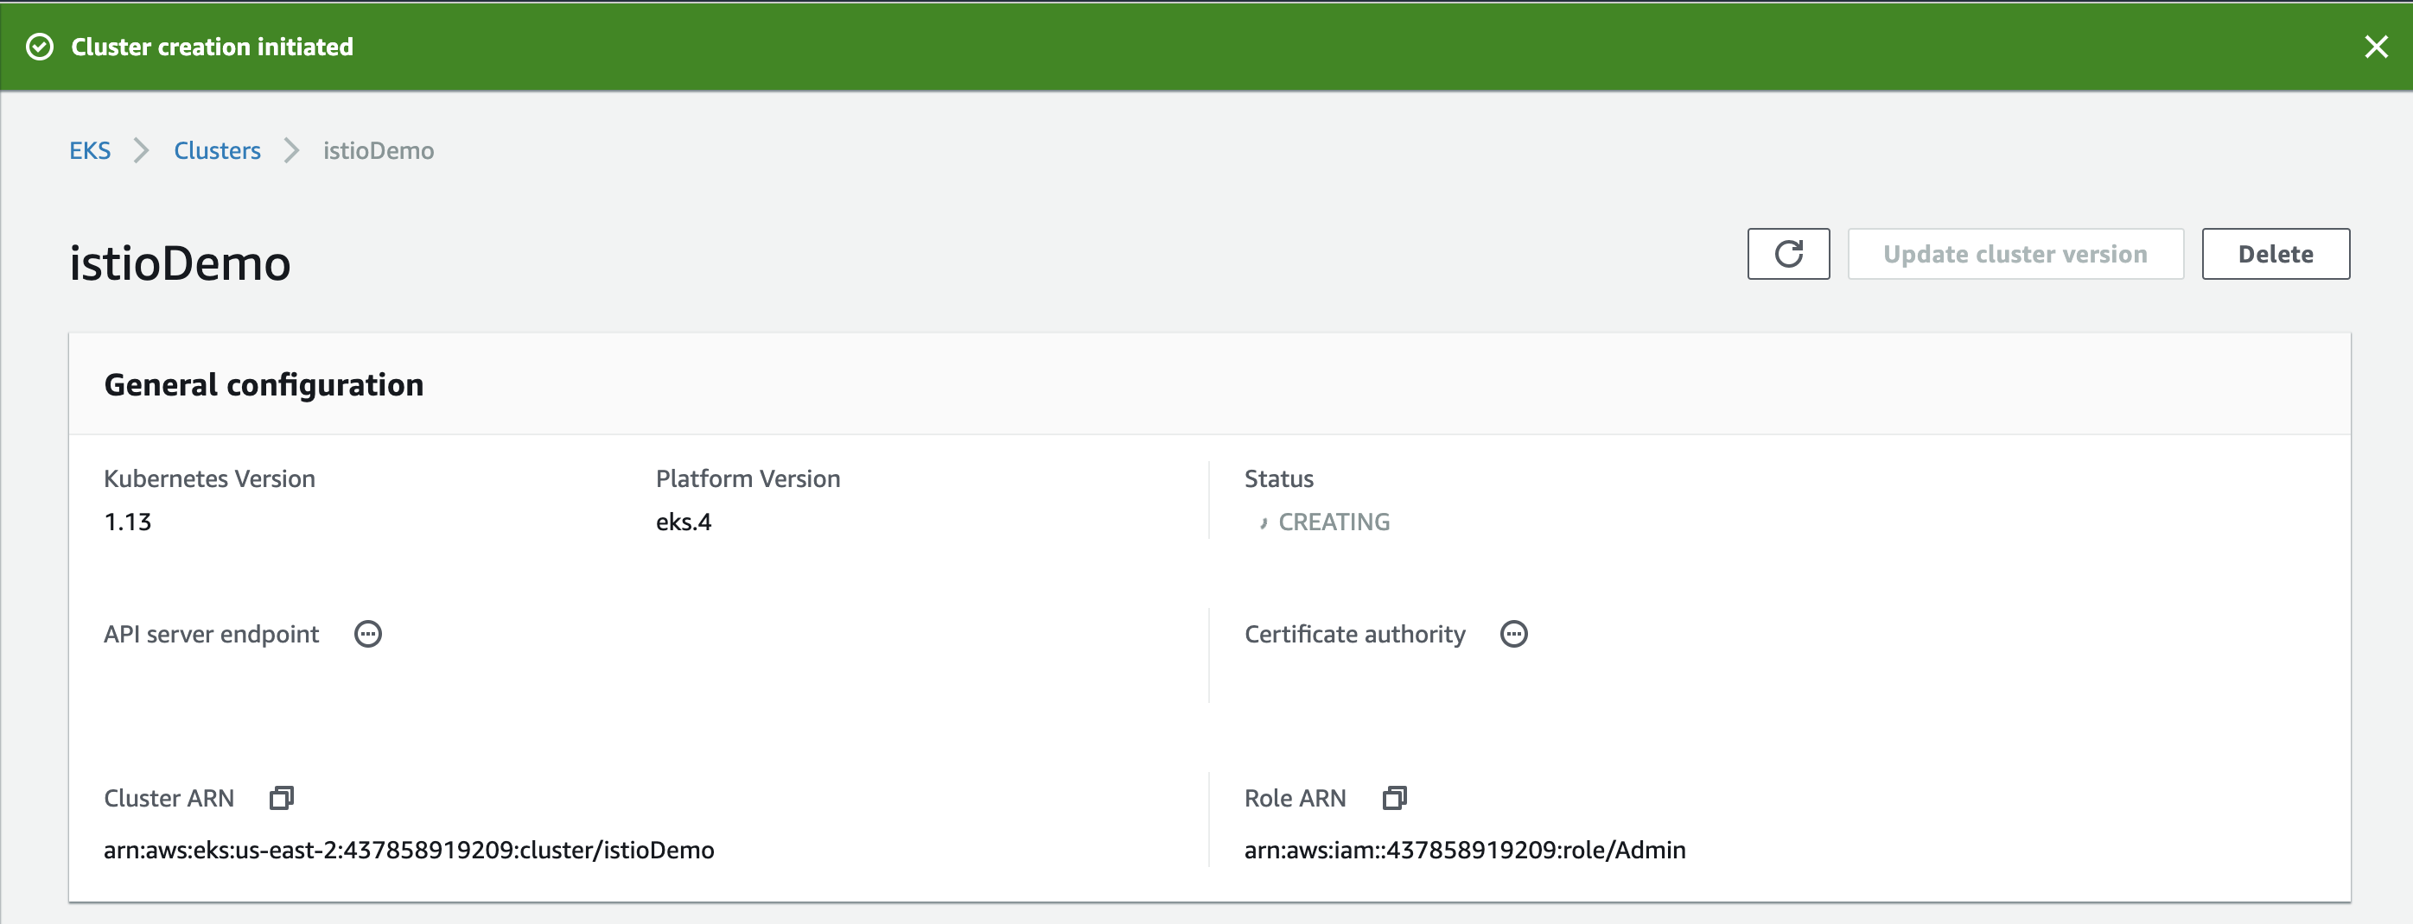2413x924 pixels.
Task: Go to the EKS breadcrumb link
Action: tap(90, 151)
